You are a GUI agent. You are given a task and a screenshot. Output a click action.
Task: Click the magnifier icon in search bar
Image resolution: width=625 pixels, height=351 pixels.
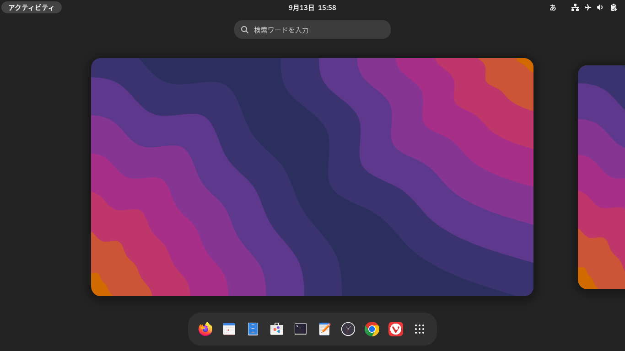pyautogui.click(x=245, y=30)
